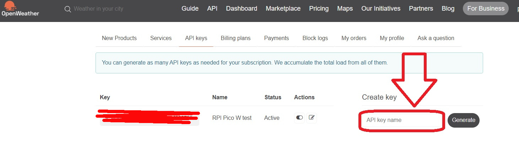
Task: Open the API navigation link
Action: click(212, 9)
